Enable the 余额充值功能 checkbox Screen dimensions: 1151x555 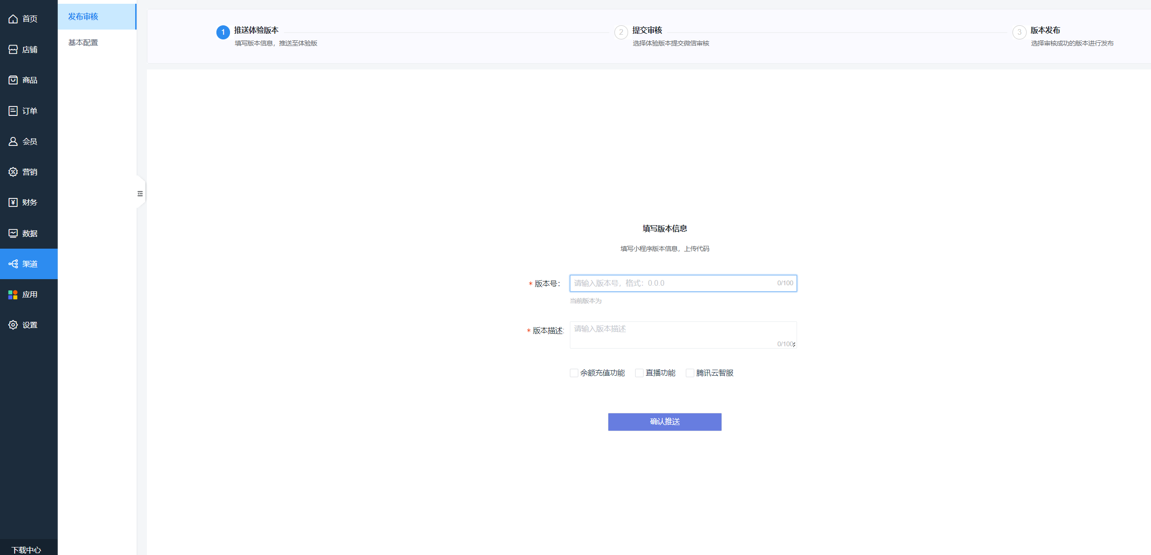[574, 373]
